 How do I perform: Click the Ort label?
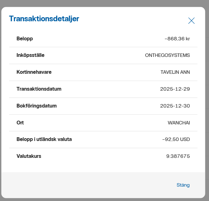tap(20, 123)
